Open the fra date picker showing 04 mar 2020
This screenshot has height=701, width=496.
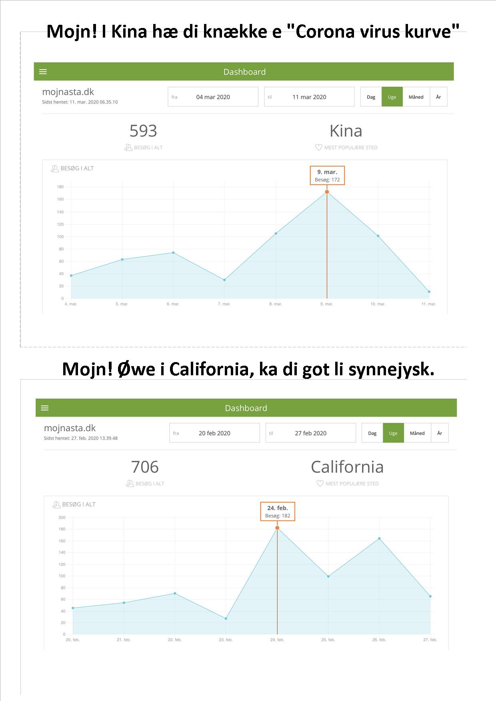point(213,97)
